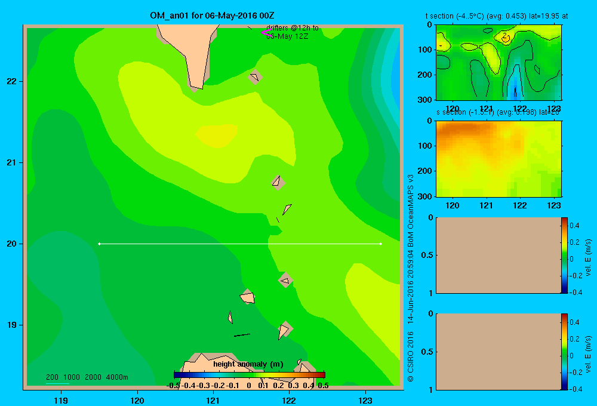Click the island near 20.75°N on the map
The width and height of the screenshot is (597, 406).
pos(278,183)
